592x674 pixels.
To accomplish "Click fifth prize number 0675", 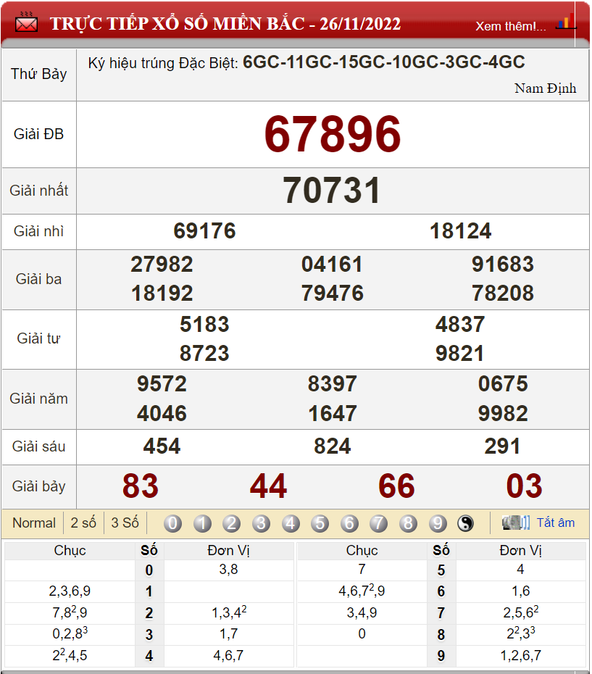I will 503,384.
